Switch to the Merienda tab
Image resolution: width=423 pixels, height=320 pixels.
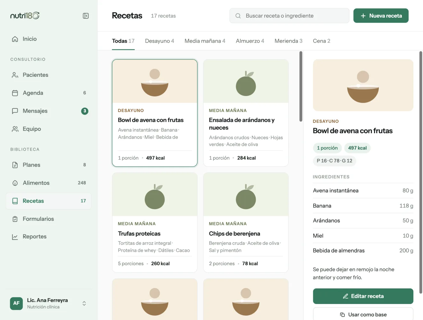[289, 41]
